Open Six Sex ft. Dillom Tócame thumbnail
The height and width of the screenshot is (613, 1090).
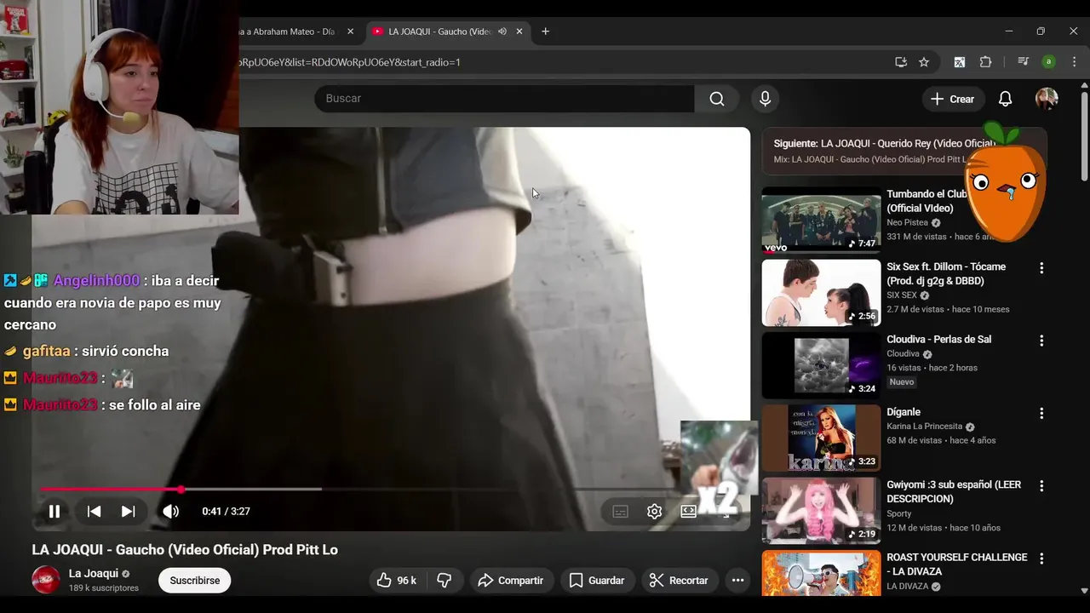(x=821, y=293)
